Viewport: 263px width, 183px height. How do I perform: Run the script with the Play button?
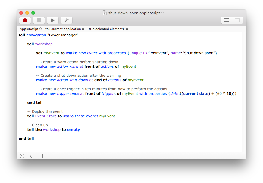[x=53, y=20]
